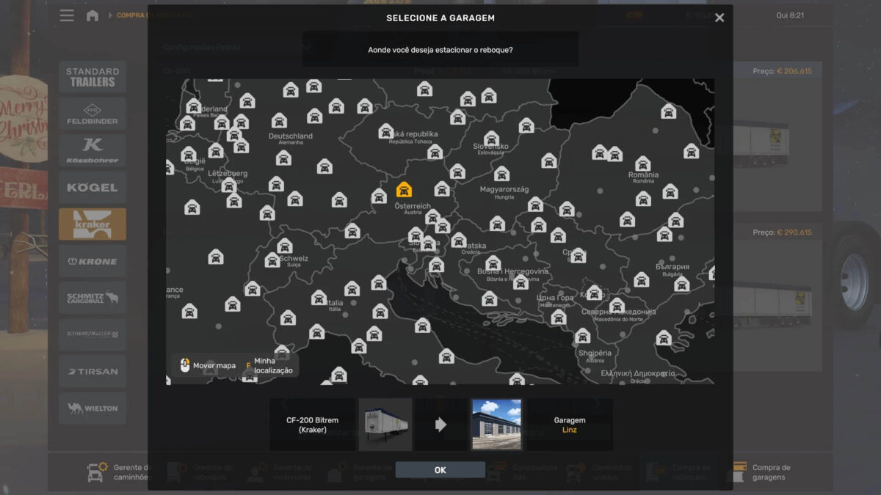Select the Schmitz Cargobull brand
This screenshot has width=881, height=495.
(93, 298)
